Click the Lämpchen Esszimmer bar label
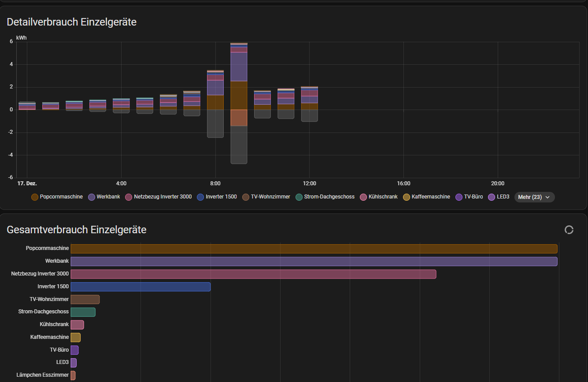The width and height of the screenshot is (588, 382). coord(43,375)
